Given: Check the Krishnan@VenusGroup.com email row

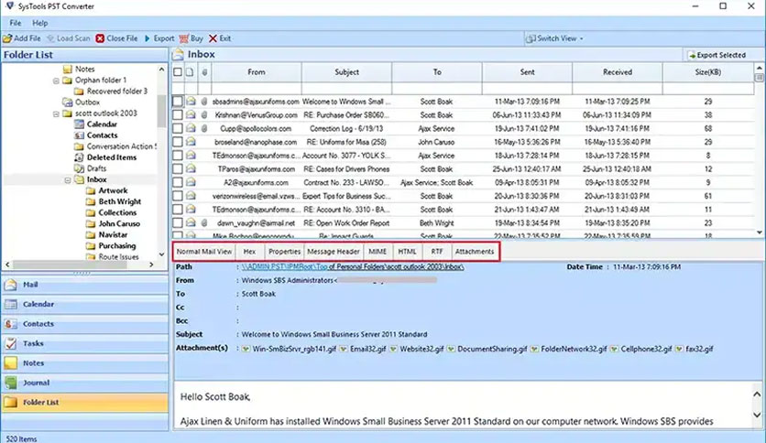Looking at the screenshot, I should 178,115.
